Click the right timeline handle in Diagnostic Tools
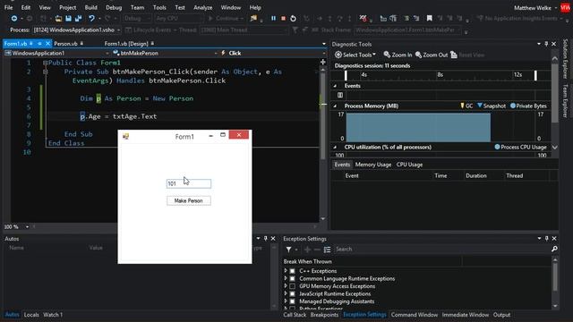Viewport: 573px width, 322px height. (x=535, y=75)
